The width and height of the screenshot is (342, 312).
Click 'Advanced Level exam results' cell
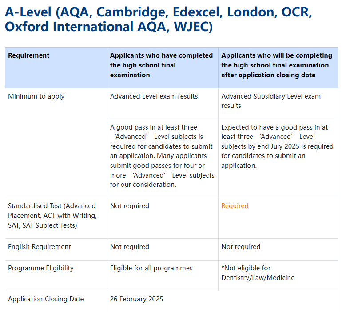[154, 96]
